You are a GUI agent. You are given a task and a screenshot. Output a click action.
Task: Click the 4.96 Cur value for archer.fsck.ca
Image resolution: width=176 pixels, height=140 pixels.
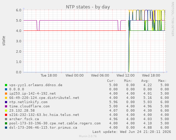[x=113, y=119]
